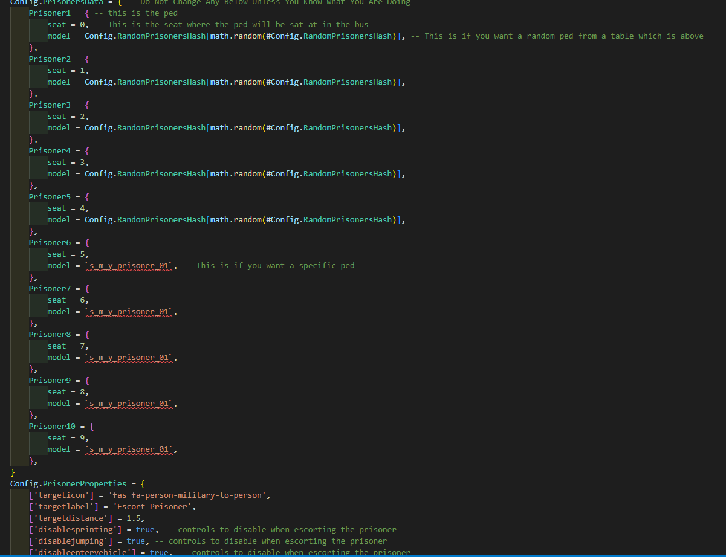Place cursor on the "seat = 7" line

coord(66,346)
